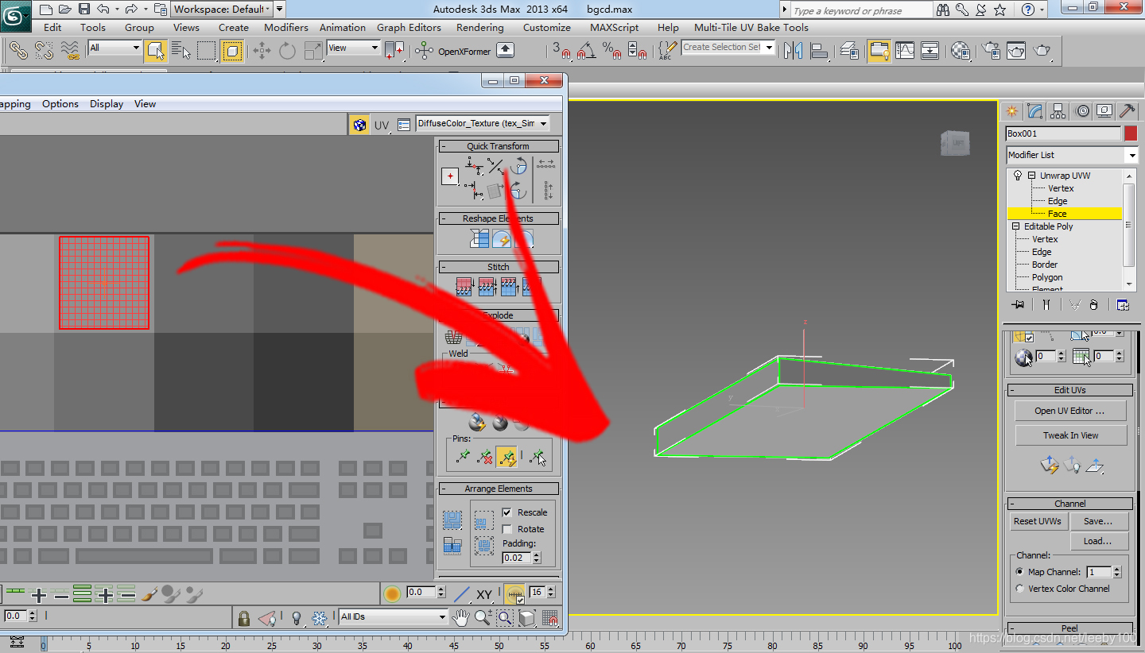Toggle the Unwrap UVW light bulb icon
Viewport: 1145px width, 653px height.
pyautogui.click(x=1018, y=176)
